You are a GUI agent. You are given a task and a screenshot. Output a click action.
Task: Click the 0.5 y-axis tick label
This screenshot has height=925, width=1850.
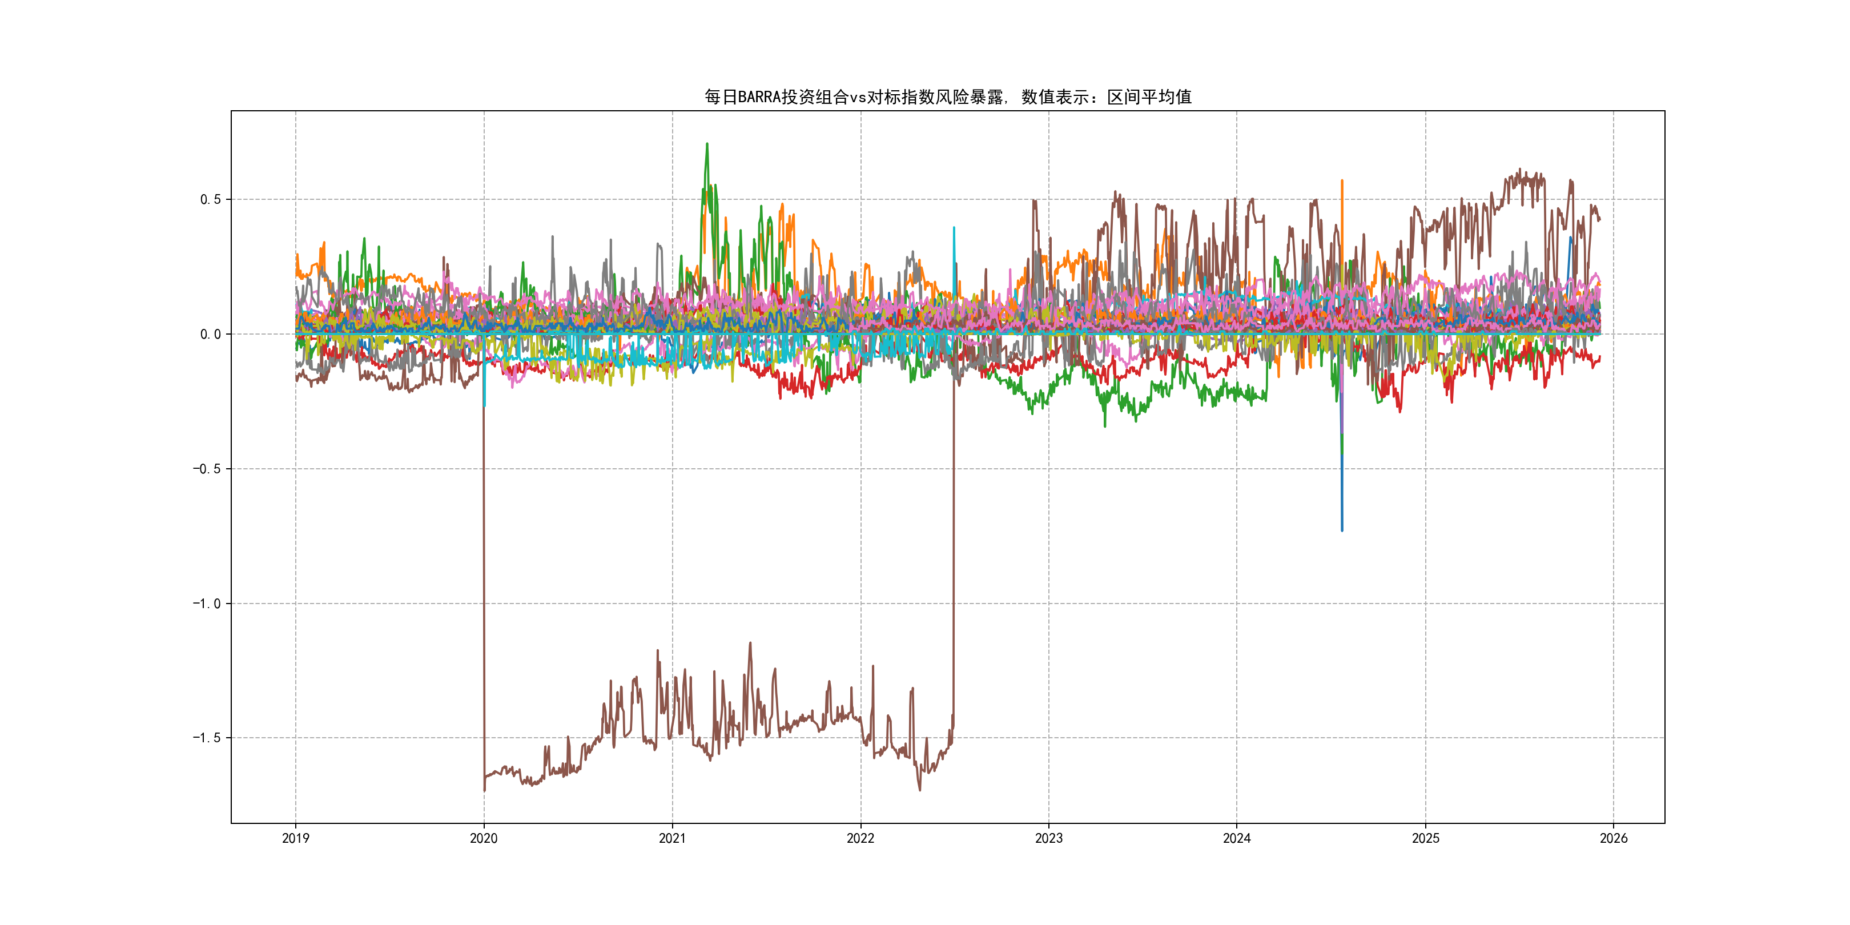pos(211,200)
